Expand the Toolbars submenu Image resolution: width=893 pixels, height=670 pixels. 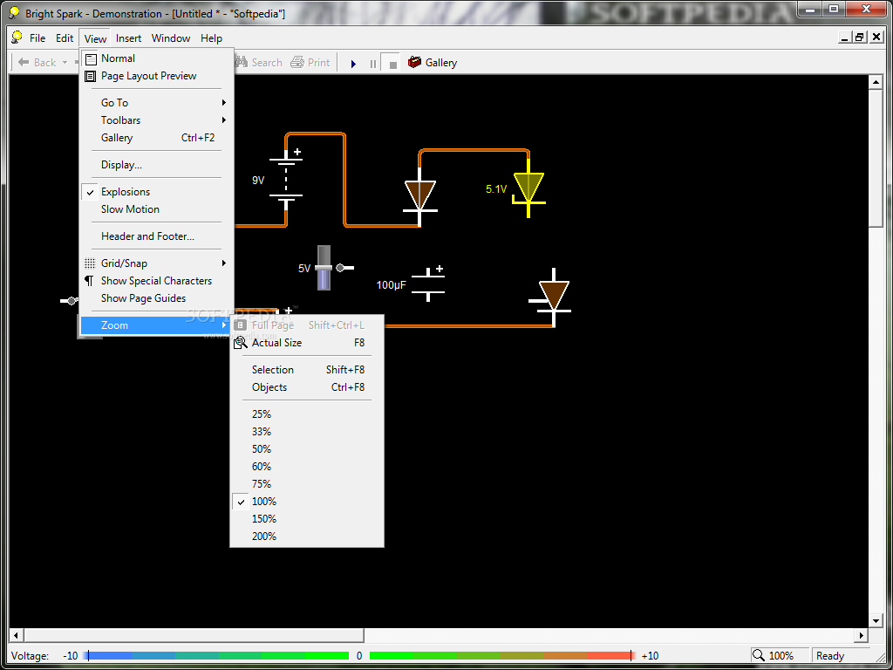[x=157, y=120]
